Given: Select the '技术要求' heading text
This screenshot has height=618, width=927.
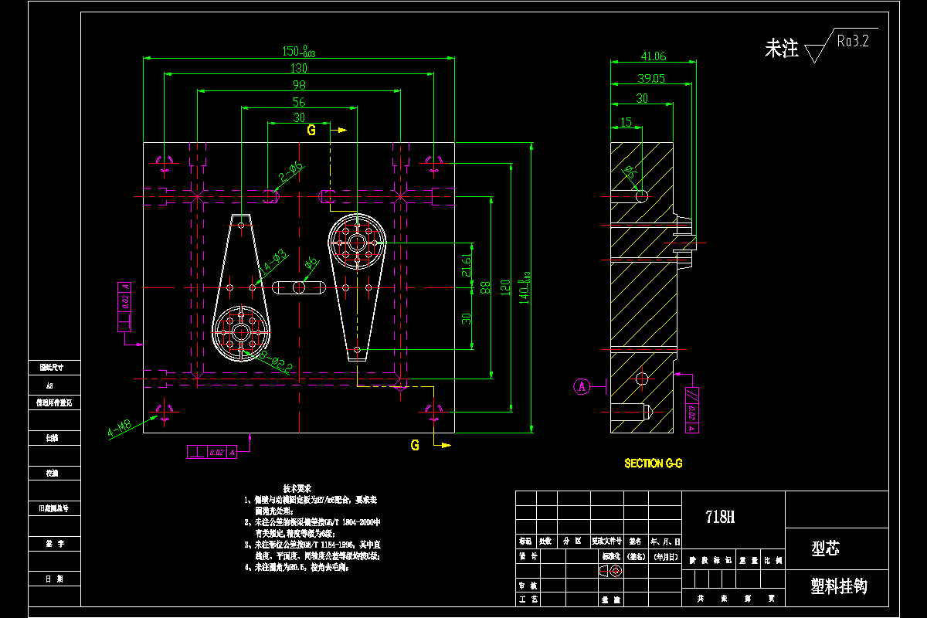Looking at the screenshot, I should click(x=297, y=489).
